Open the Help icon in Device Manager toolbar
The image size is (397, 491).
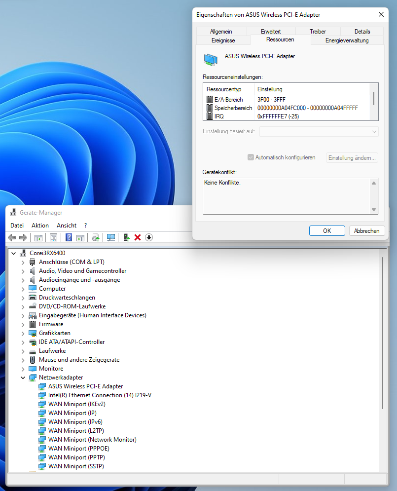tap(68, 237)
